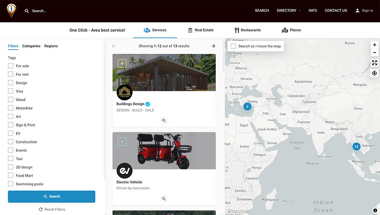Open the Categories filter tab
The image size is (380, 215).
[x=31, y=46]
